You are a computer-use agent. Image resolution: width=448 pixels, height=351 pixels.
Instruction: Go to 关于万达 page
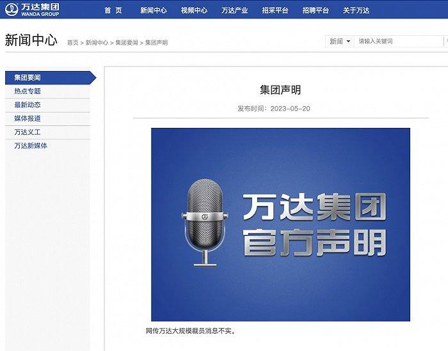(356, 11)
